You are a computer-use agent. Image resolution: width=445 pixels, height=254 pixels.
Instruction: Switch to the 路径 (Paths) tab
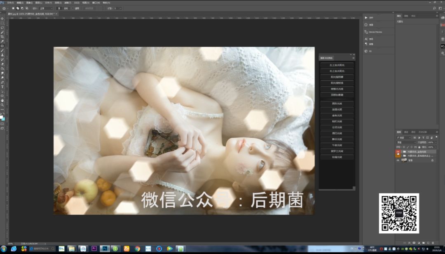pyautogui.click(x=413, y=132)
